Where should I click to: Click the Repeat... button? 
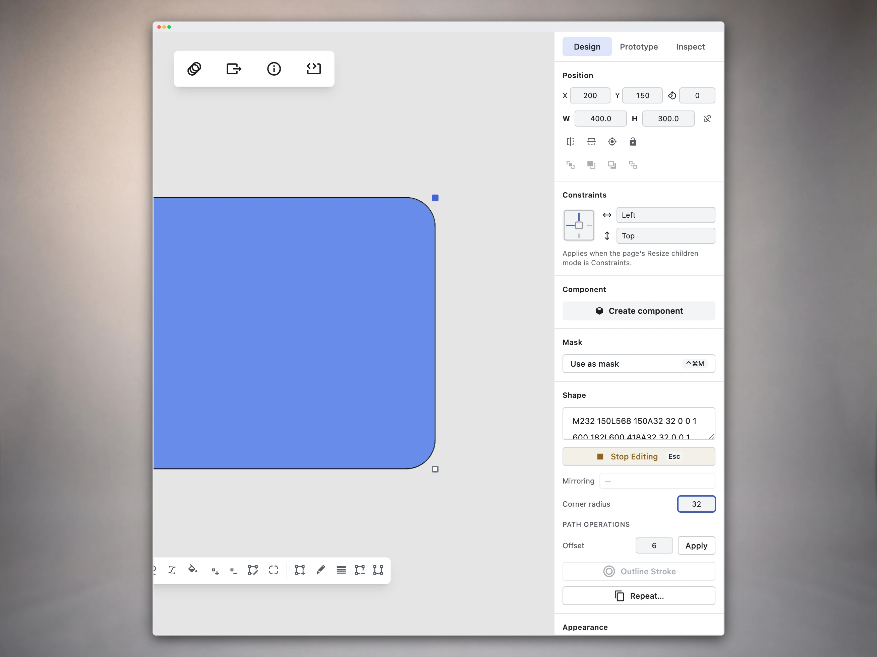639,596
